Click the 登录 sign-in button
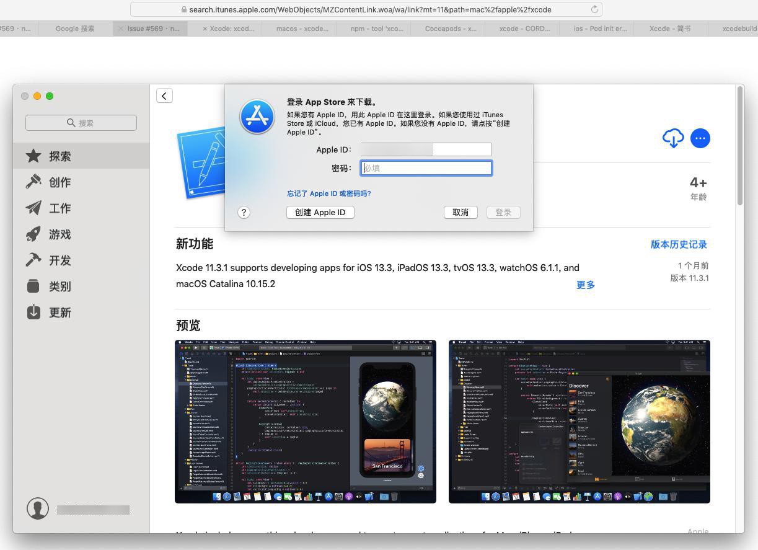758x550 pixels. [503, 212]
